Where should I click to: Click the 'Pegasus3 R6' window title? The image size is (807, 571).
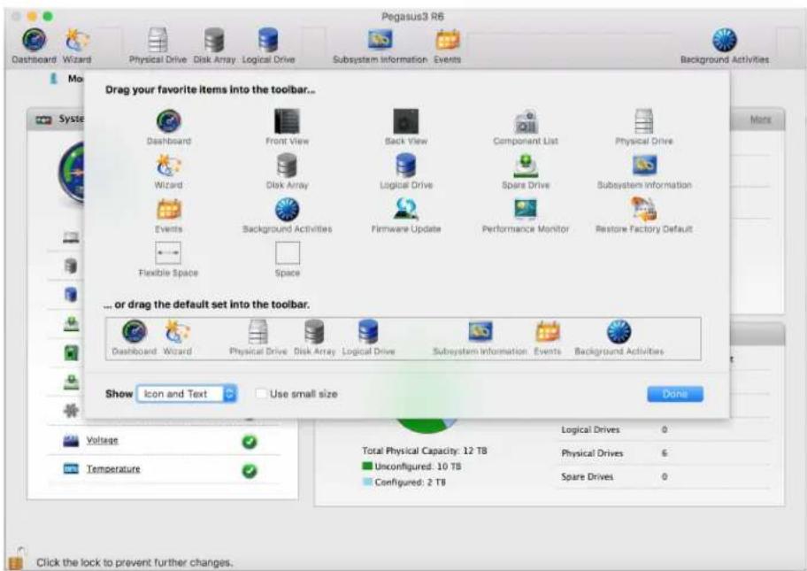click(x=412, y=17)
